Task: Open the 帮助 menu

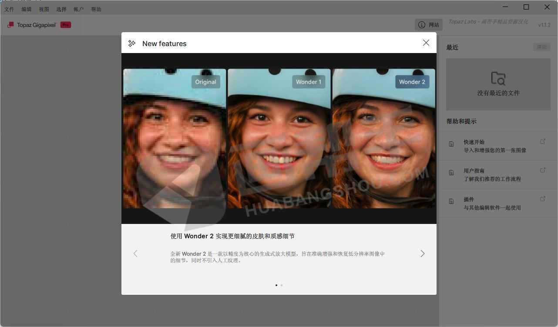Action: pyautogui.click(x=96, y=9)
